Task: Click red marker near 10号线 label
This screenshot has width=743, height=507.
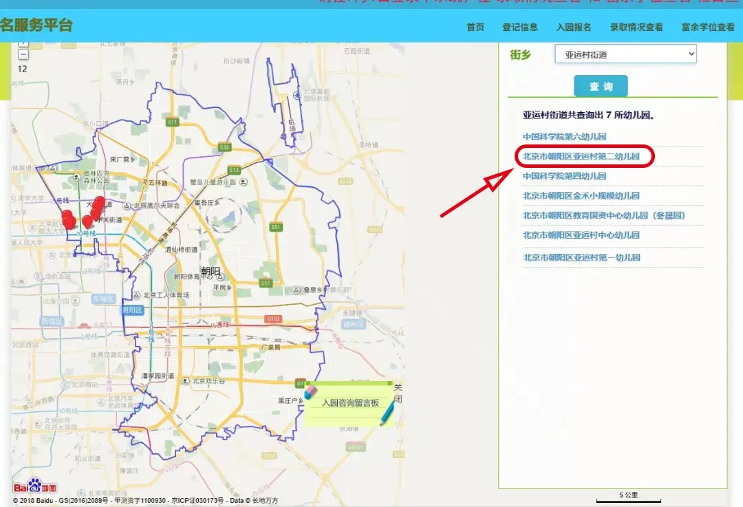Action: pos(87,222)
